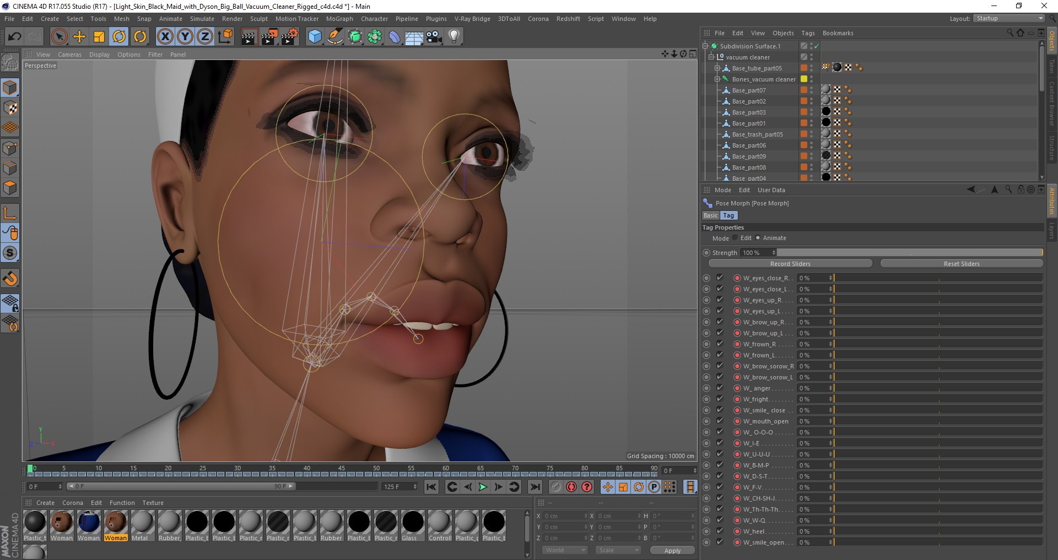
Task: Open the World coordinate dropdown
Action: tap(565, 550)
